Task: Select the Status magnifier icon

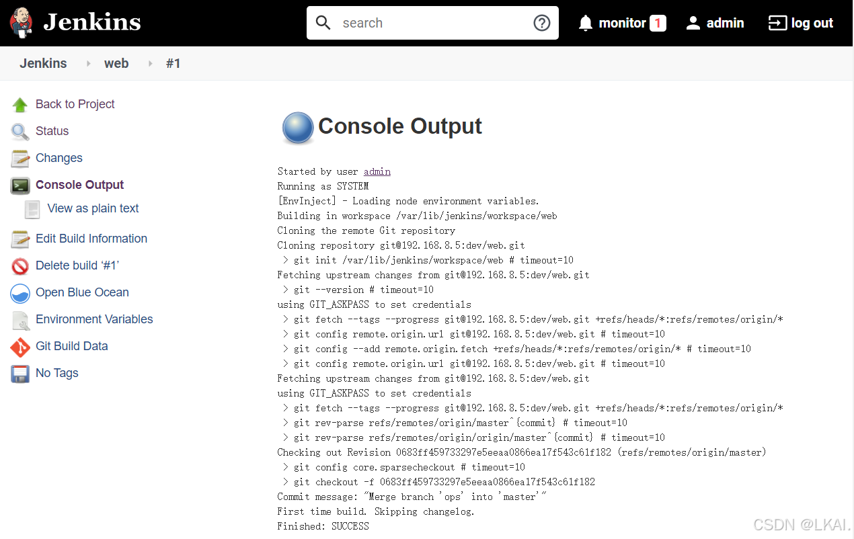Action: [19, 130]
